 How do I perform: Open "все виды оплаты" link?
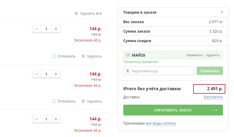(161, 123)
